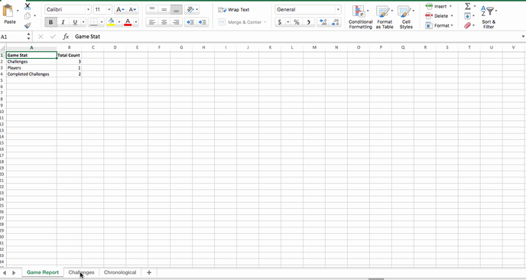The width and height of the screenshot is (526, 280).
Task: Click the Name Box showing A1
Action: point(12,37)
